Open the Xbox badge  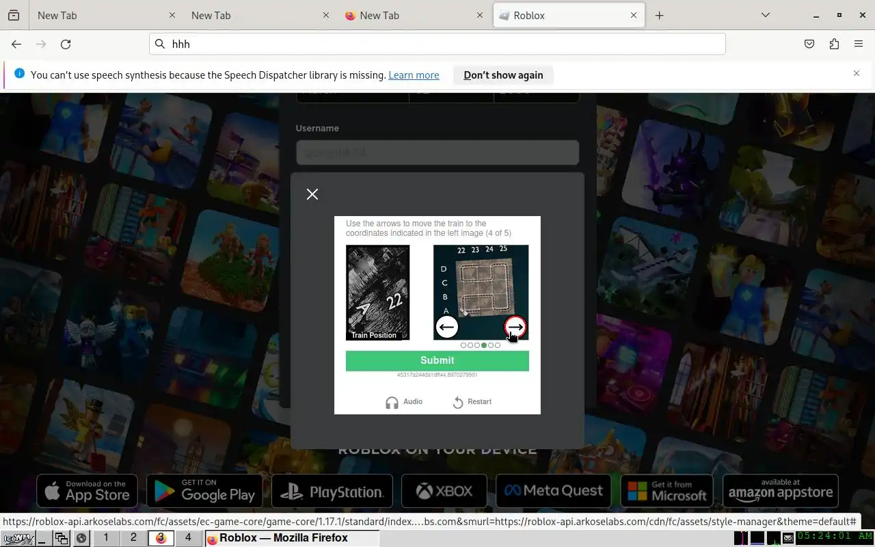coord(444,491)
